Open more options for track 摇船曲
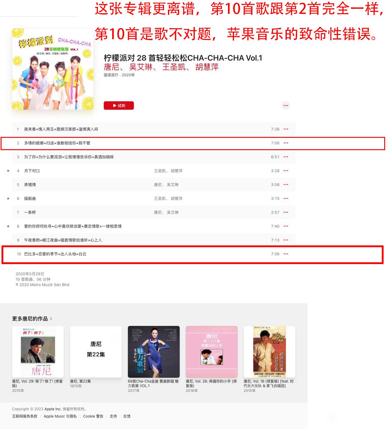386x429 pixels. tap(286, 198)
